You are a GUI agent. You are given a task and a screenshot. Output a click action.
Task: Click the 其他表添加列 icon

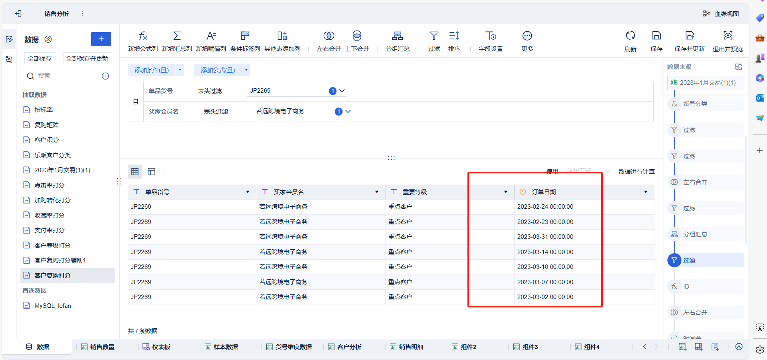click(x=282, y=36)
